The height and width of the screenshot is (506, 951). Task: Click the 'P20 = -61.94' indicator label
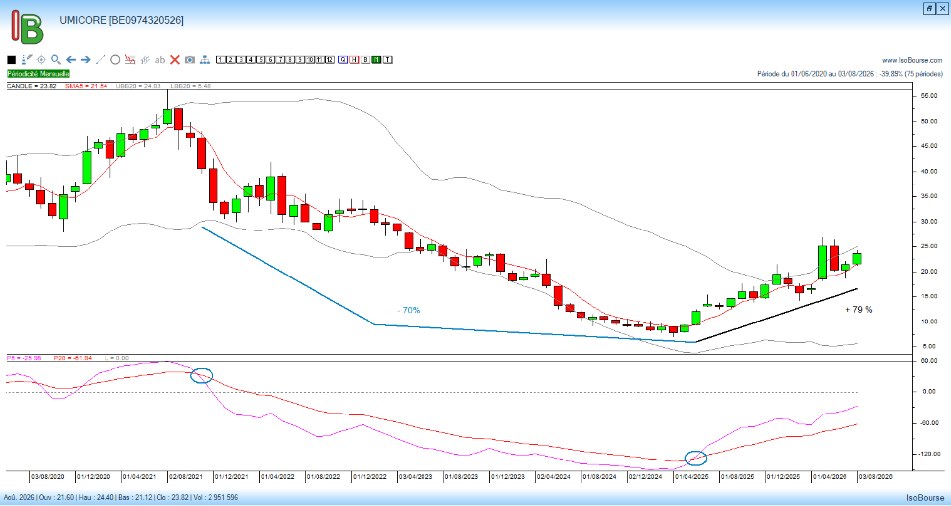click(x=73, y=358)
